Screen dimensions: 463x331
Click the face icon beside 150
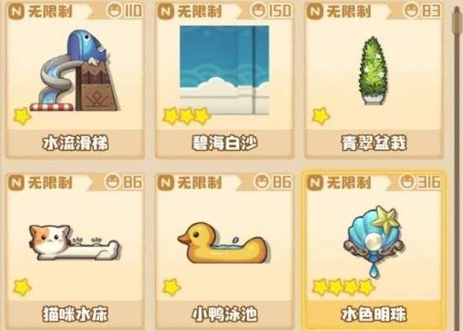[x=259, y=11]
